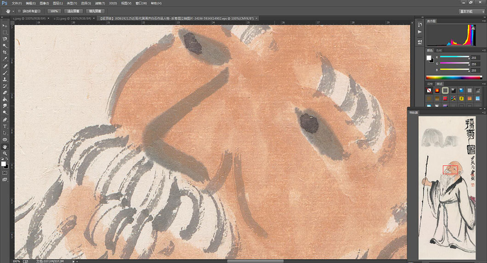The height and width of the screenshot is (263, 487).
Task: Select the Move tool
Action: coord(5,26)
